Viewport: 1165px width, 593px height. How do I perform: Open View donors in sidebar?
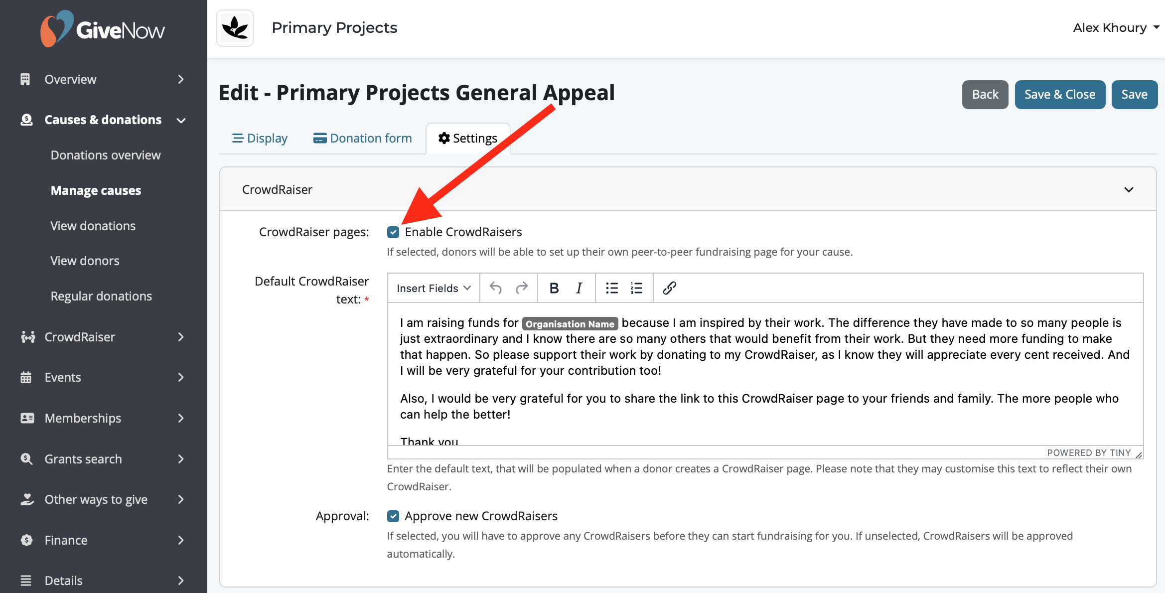85,261
